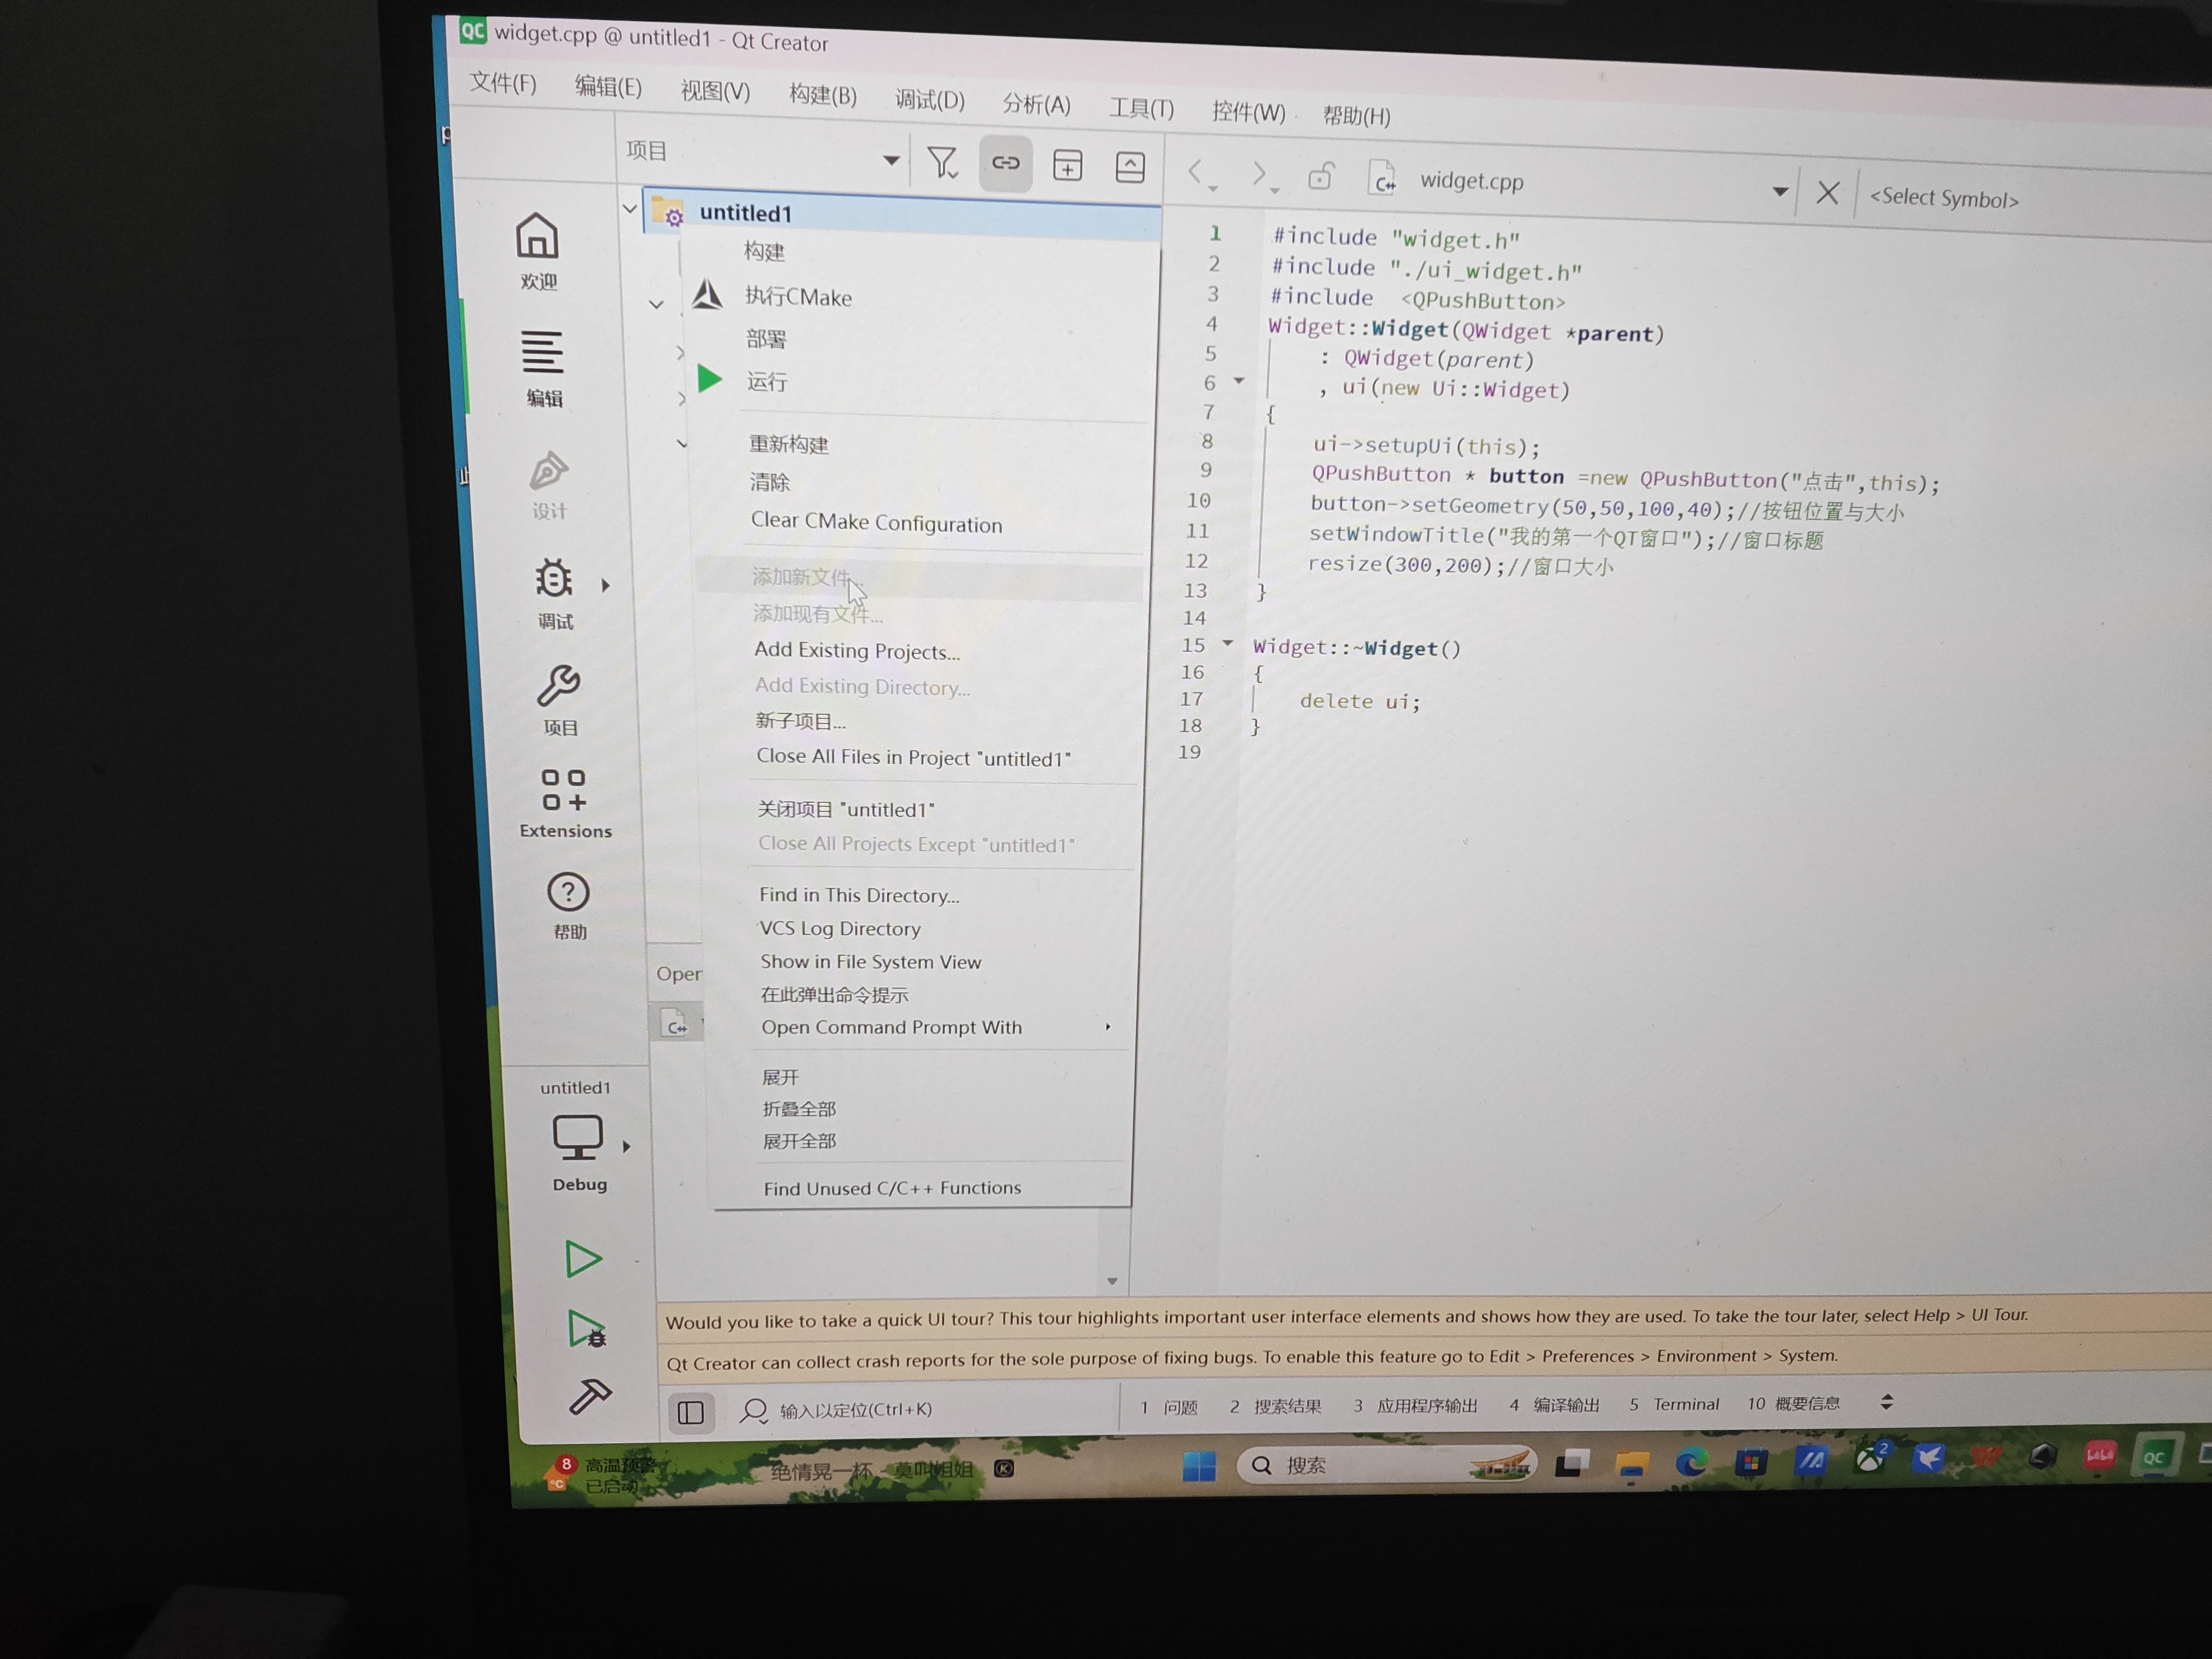Open the 5 Terminal pane
2212x1659 pixels.
(x=1674, y=1404)
